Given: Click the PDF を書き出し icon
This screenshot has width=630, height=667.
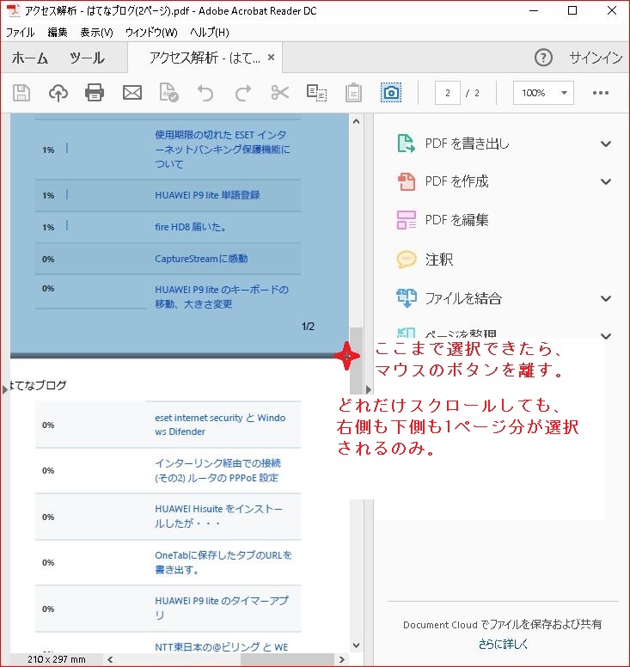Looking at the screenshot, I should click(406, 144).
